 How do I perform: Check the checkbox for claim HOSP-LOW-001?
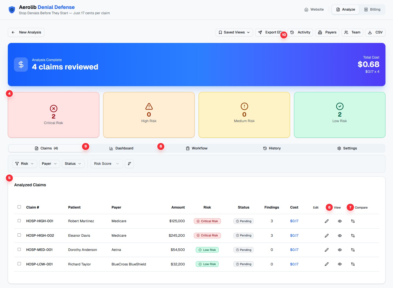19,264
